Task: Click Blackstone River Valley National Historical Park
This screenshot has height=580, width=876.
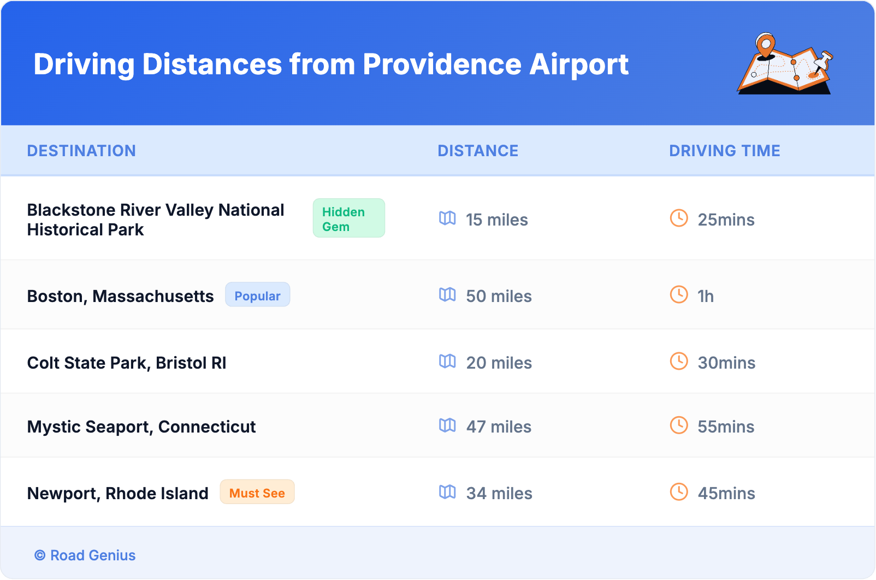Action: 156,220
